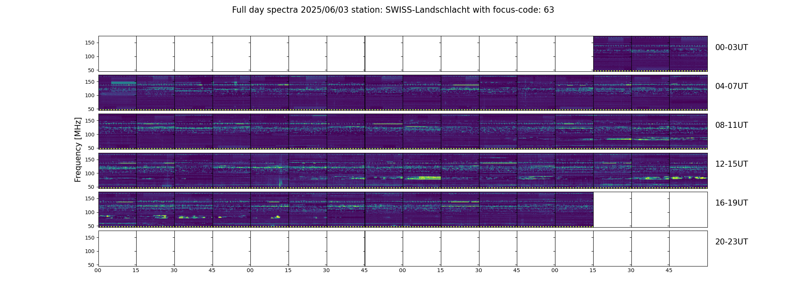Image resolution: width=786 pixels, height=299 pixels.
Task: Select the "04-07UT" row label
Action: pos(731,86)
